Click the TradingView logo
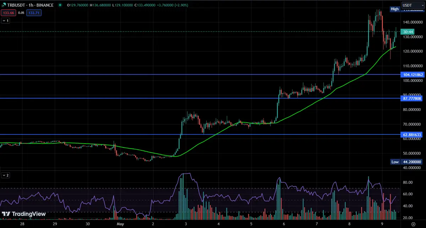This screenshot has width=426, height=228. (x=23, y=214)
